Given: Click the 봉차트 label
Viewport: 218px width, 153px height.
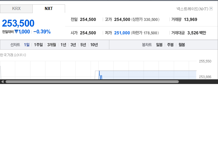Looking at the screenshot, I should click(147, 45).
